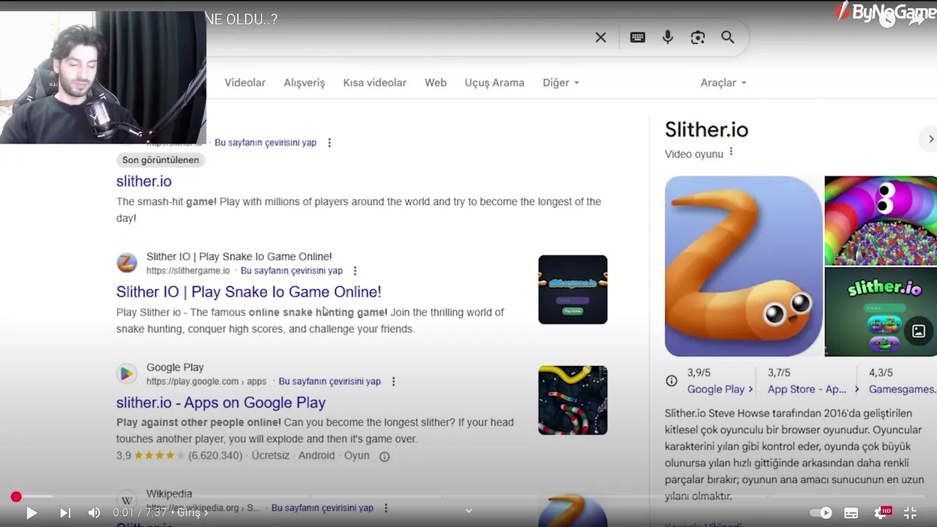Click the 0:01 / 7:37 time display
Viewport: 937px width, 527px height.
140,513
